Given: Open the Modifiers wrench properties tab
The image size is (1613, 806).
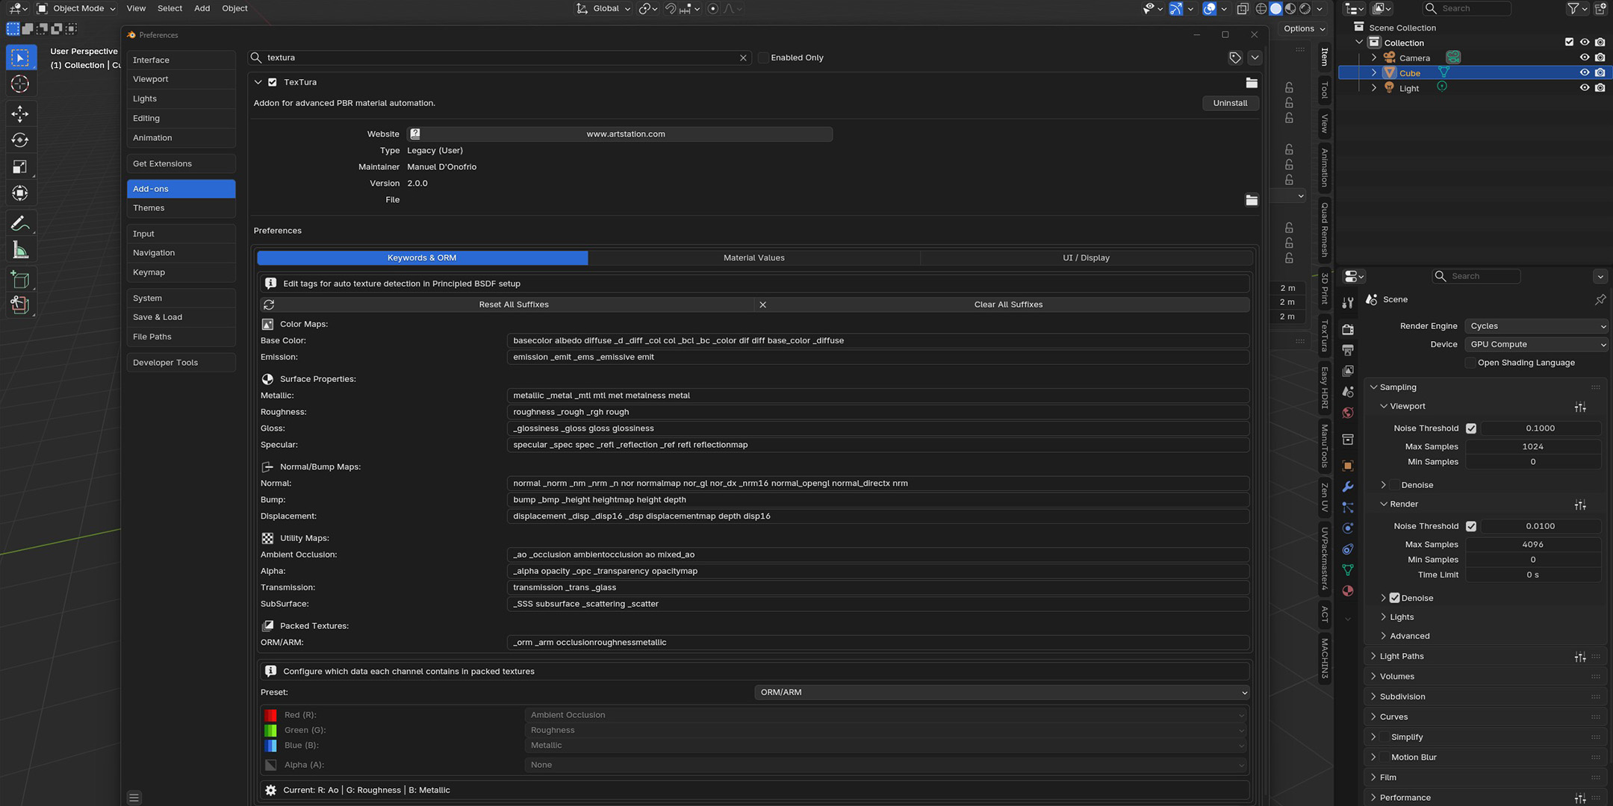Looking at the screenshot, I should coord(1348,487).
